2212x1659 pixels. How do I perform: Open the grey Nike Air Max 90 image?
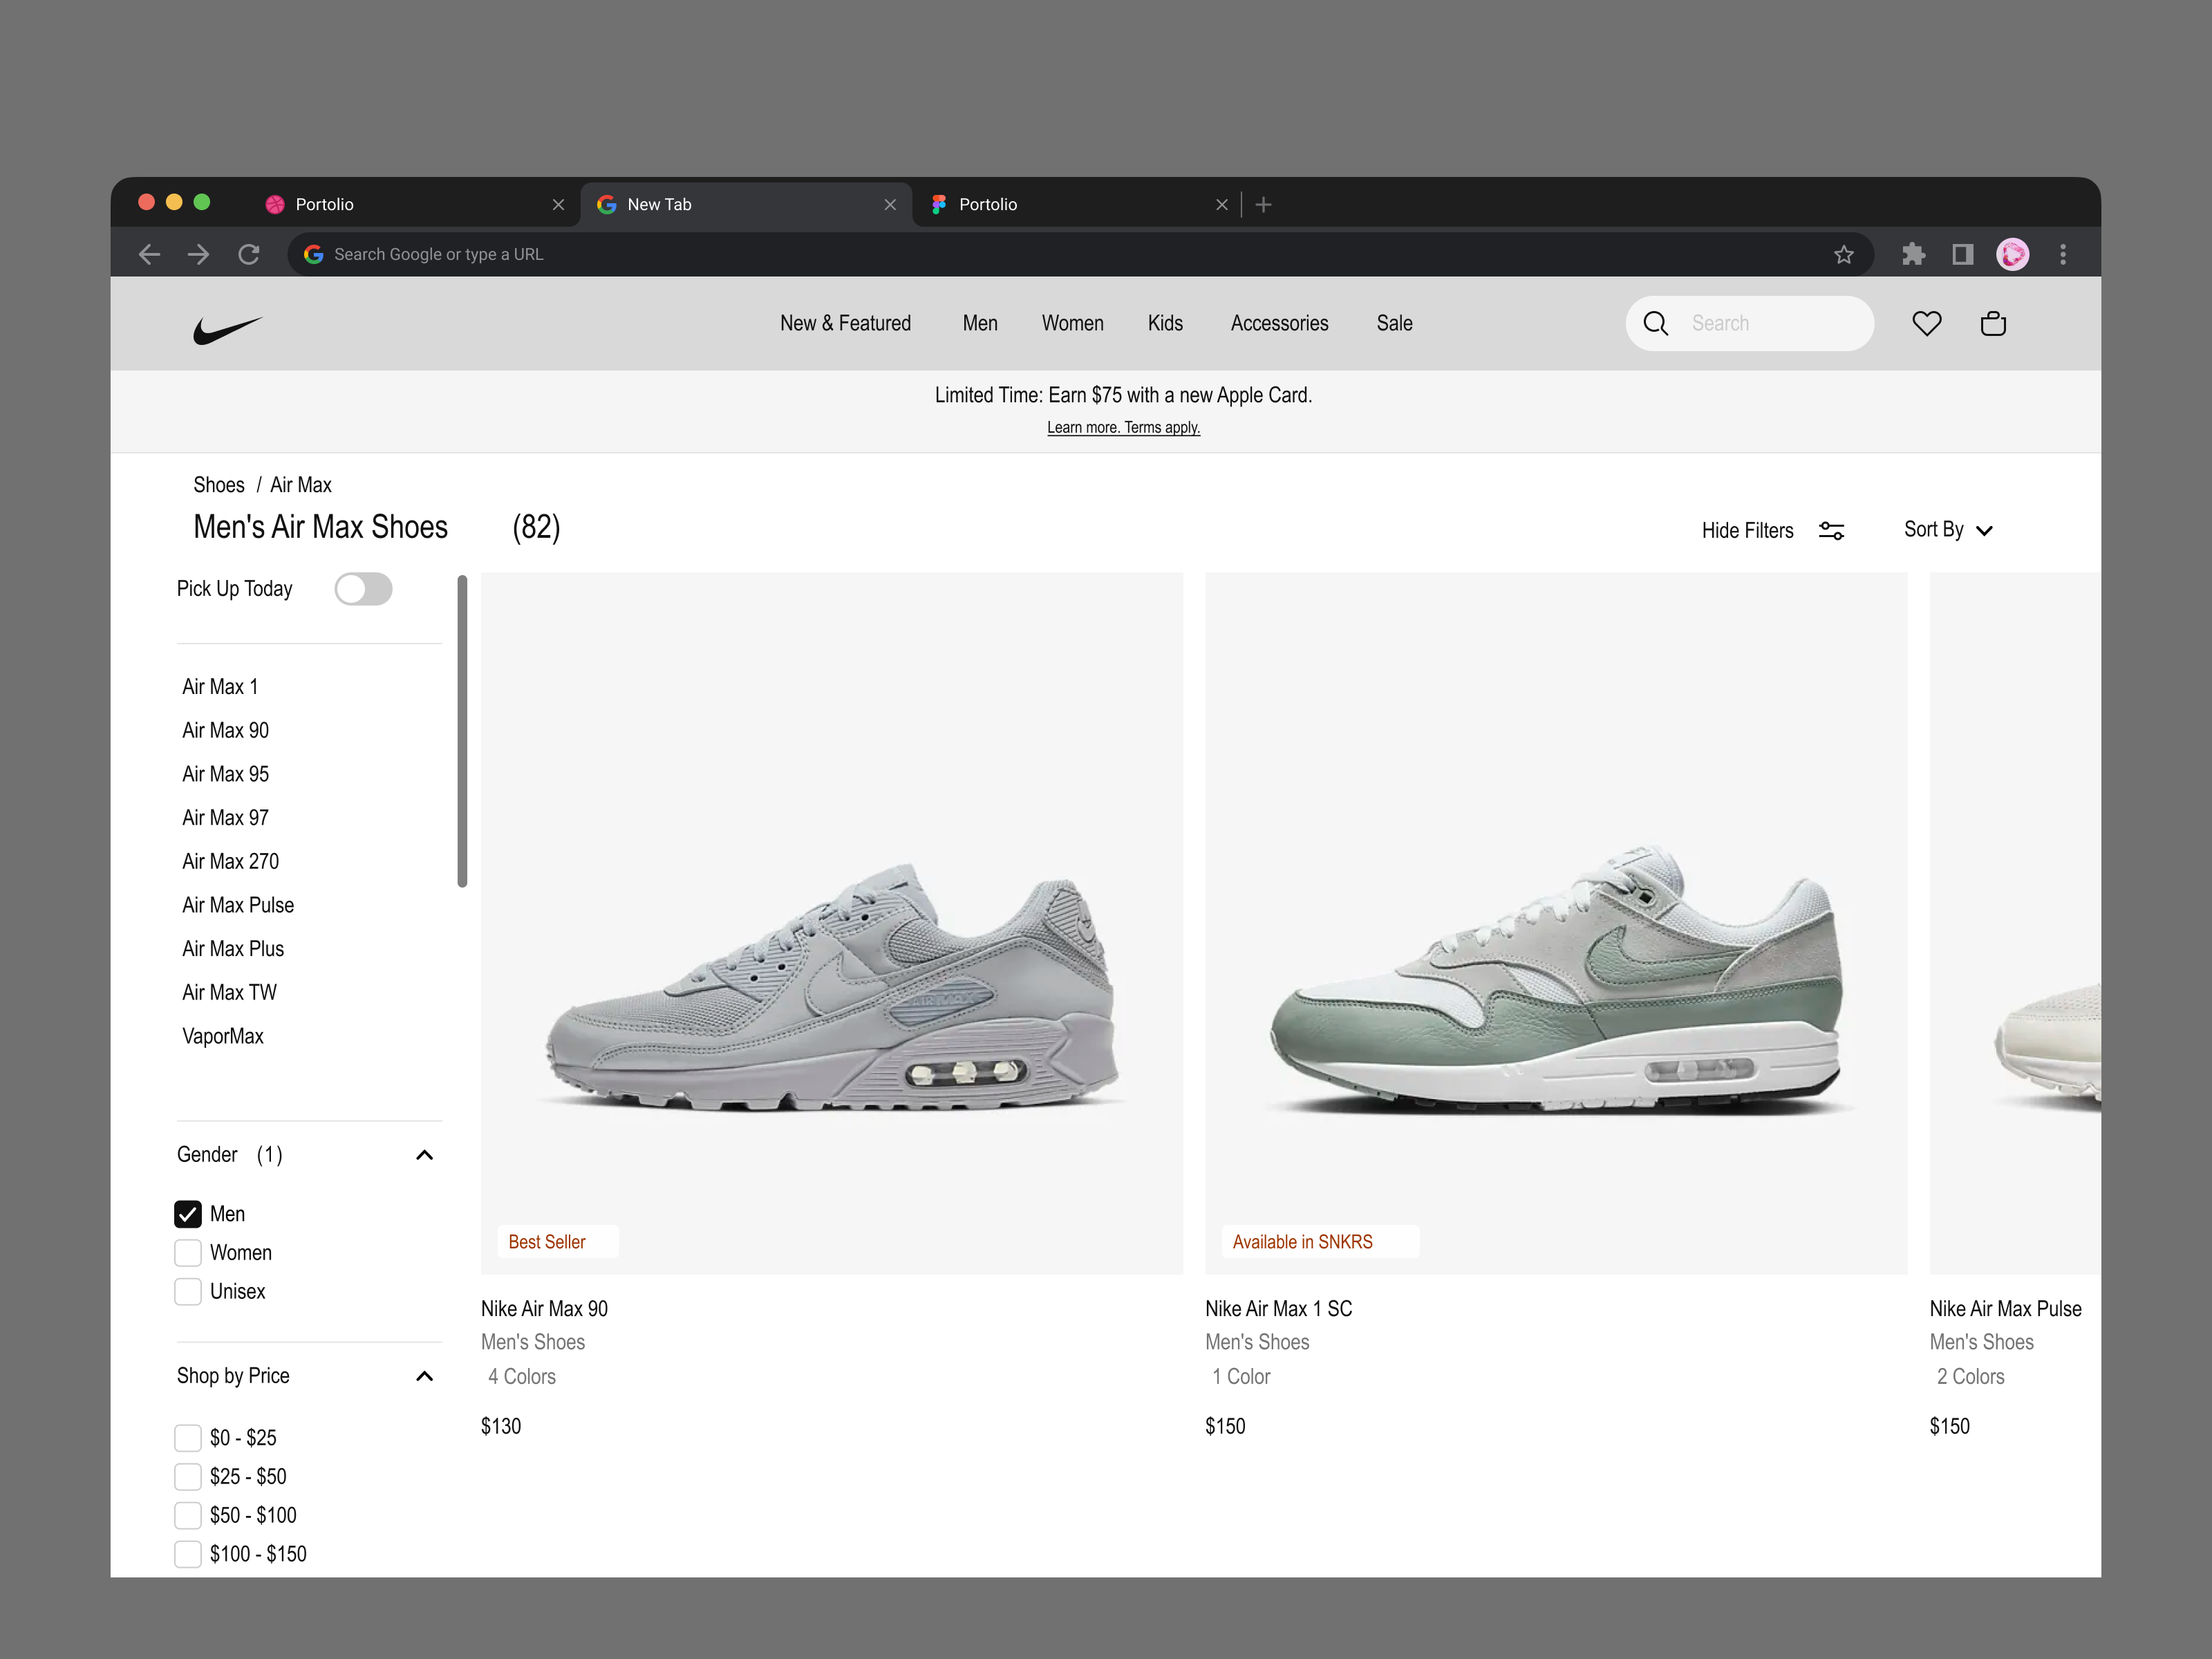831,923
